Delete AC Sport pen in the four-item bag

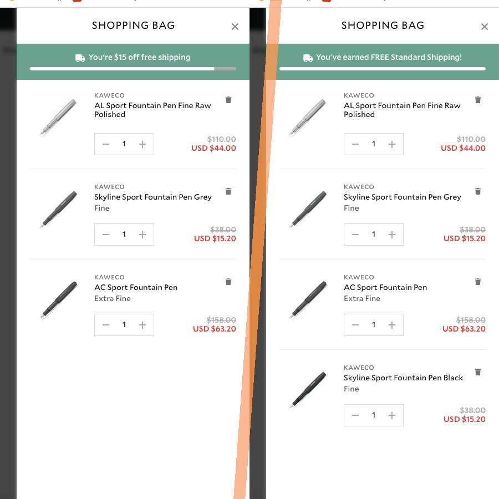(x=478, y=282)
